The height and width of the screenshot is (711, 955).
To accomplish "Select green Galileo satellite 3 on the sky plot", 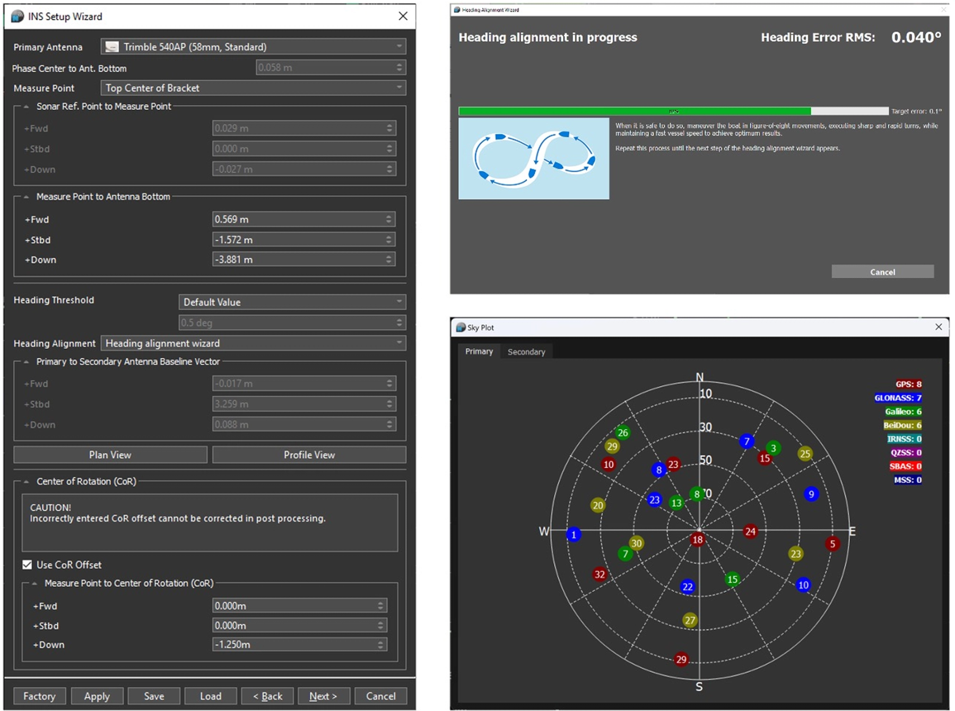I will coord(773,448).
